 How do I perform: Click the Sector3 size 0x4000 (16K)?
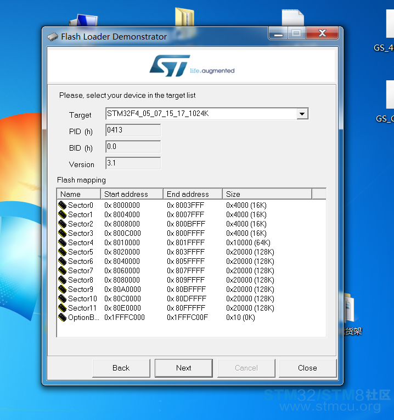click(x=246, y=233)
